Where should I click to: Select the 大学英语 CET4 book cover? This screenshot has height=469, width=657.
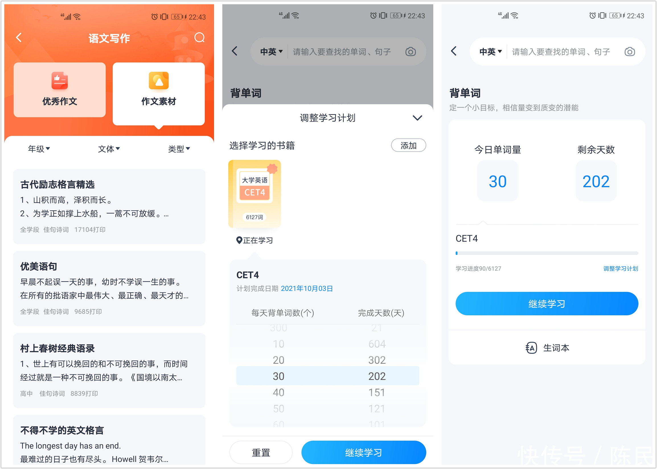pyautogui.click(x=254, y=194)
